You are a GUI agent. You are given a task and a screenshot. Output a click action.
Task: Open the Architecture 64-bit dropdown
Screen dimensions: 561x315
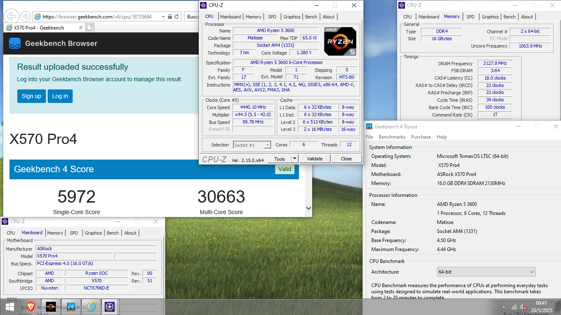pyautogui.click(x=486, y=272)
